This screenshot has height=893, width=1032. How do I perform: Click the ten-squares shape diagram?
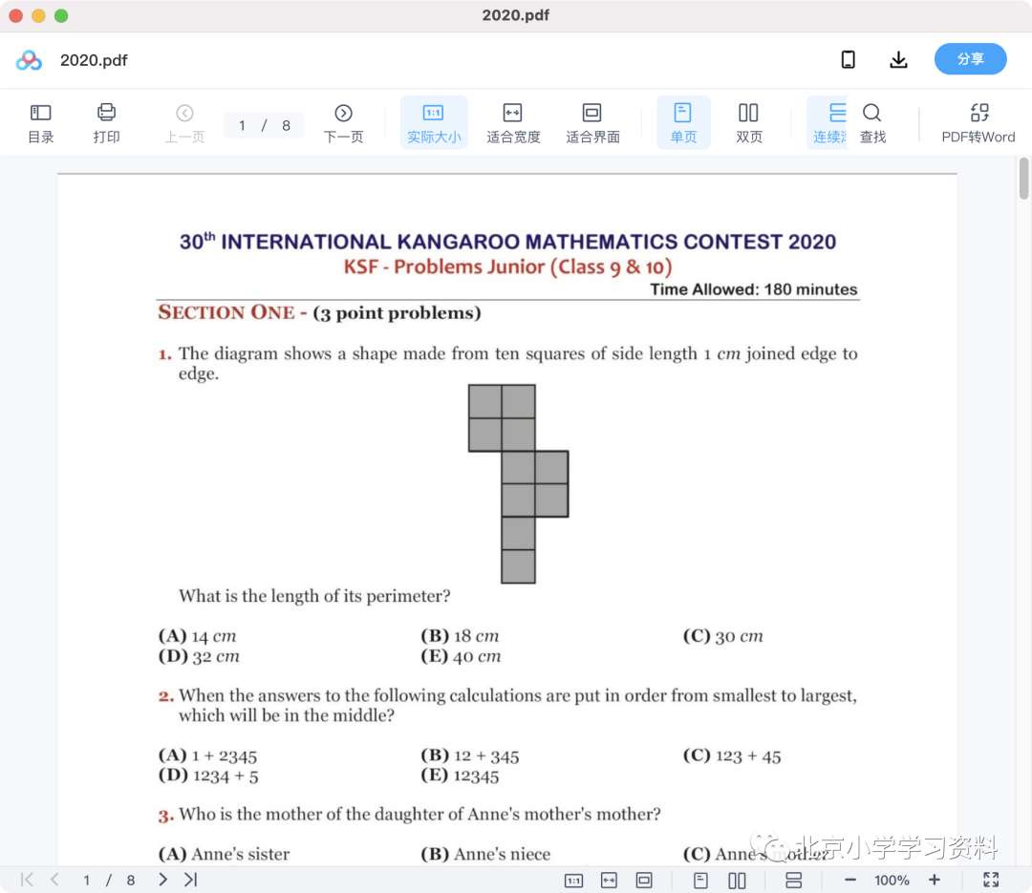pos(518,483)
